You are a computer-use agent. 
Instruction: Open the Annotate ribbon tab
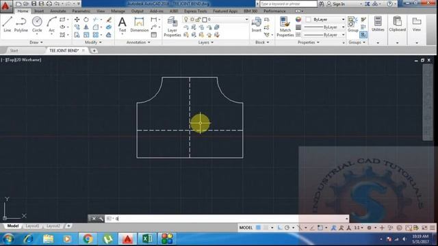point(57,11)
